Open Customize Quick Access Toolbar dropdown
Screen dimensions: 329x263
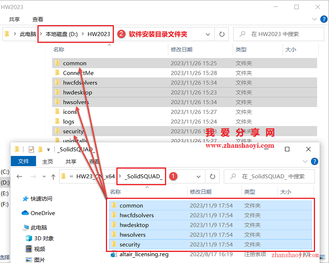[x=48, y=150]
